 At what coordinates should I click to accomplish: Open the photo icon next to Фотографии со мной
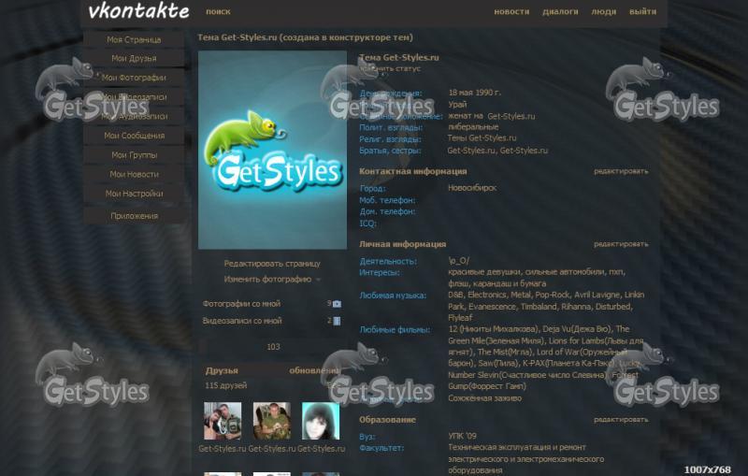(337, 304)
